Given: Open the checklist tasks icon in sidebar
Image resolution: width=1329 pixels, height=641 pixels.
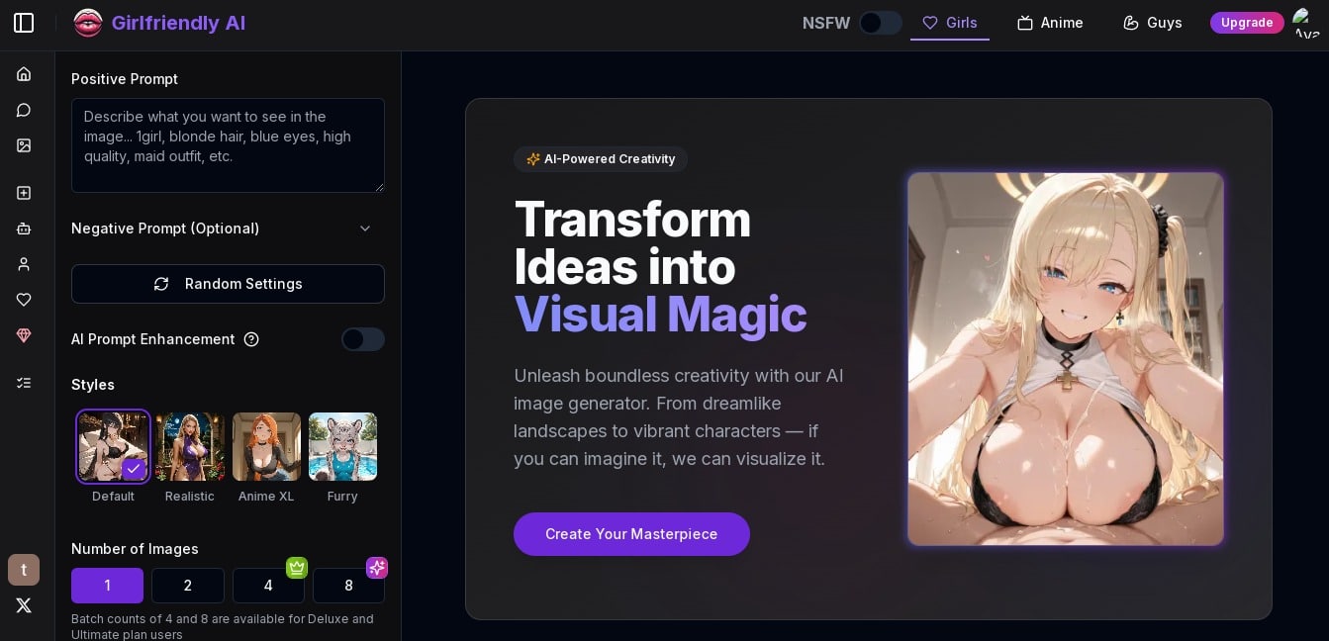Looking at the screenshot, I should 24,383.
